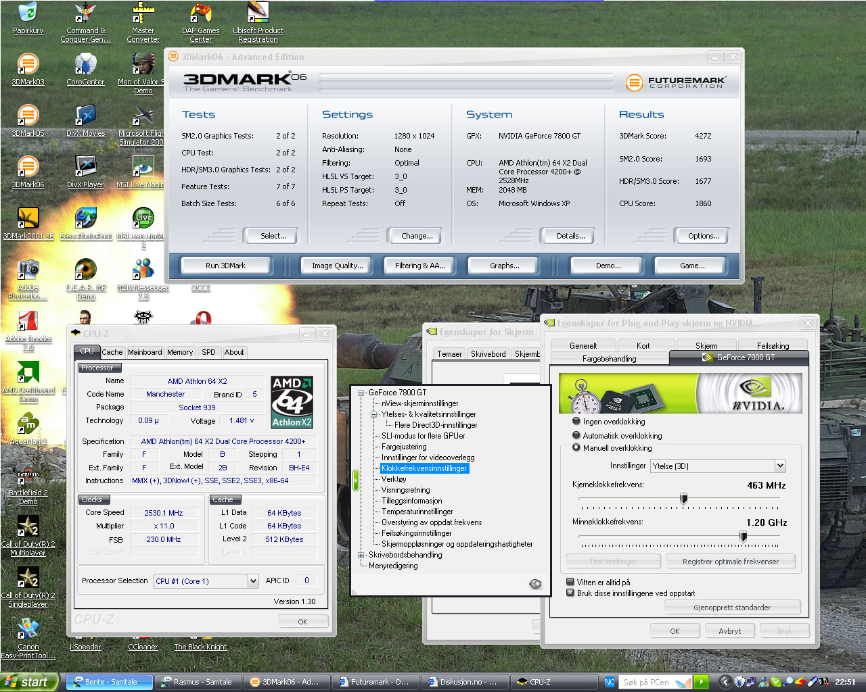Open Adobe Reader 7.0 desktop icon
The image size is (866, 692).
pos(28,330)
